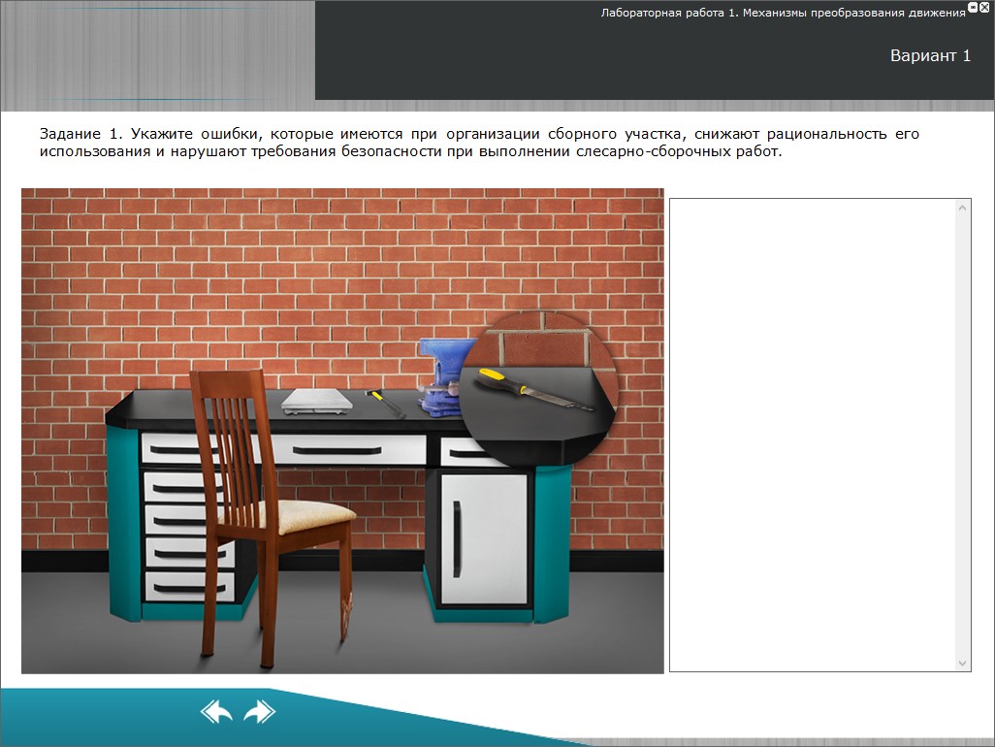This screenshot has height=747, width=995.
Task: Minimize the lab work window
Action: (973, 7)
